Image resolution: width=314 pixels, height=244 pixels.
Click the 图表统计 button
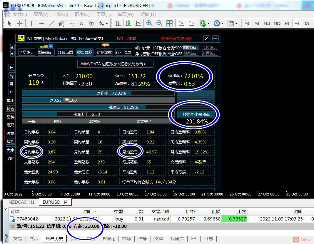(x=46, y=52)
